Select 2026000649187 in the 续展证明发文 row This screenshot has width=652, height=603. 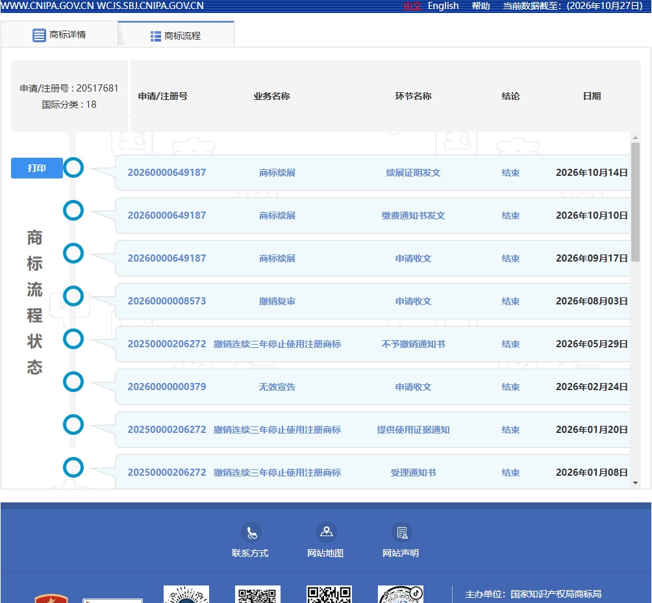coord(167,173)
